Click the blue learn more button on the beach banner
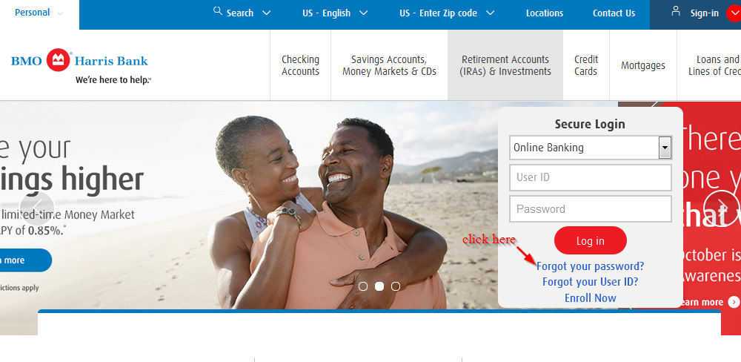Image resolution: width=741 pixels, height=362 pixels. tap(24, 260)
